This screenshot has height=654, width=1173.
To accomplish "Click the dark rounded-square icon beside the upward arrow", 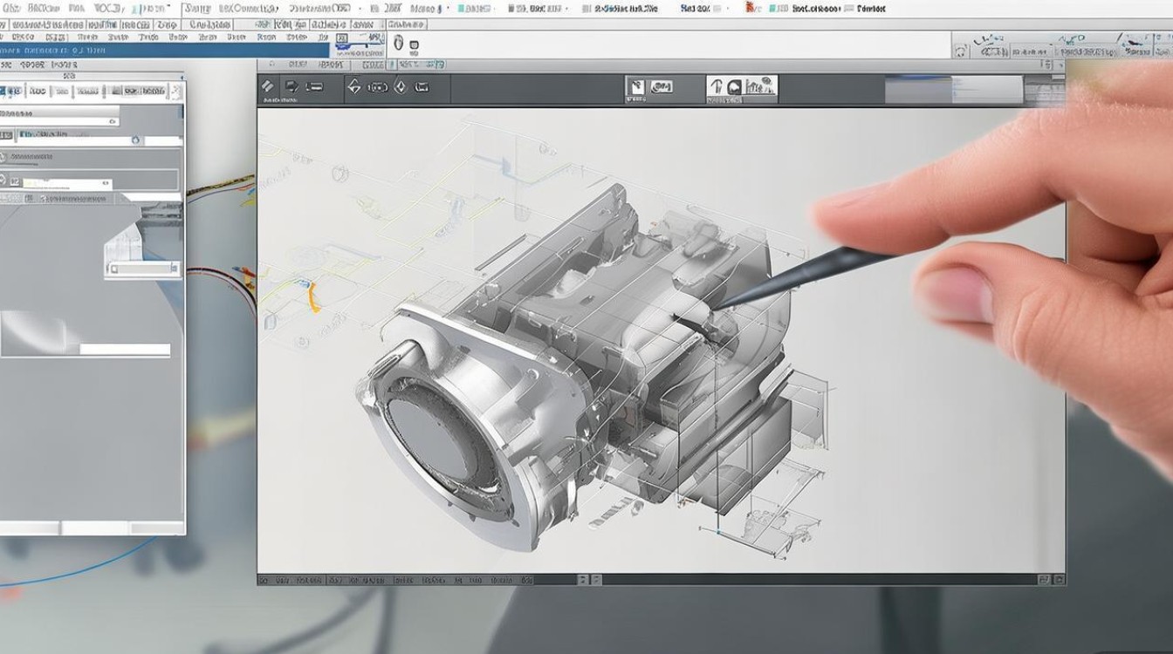I will (734, 87).
